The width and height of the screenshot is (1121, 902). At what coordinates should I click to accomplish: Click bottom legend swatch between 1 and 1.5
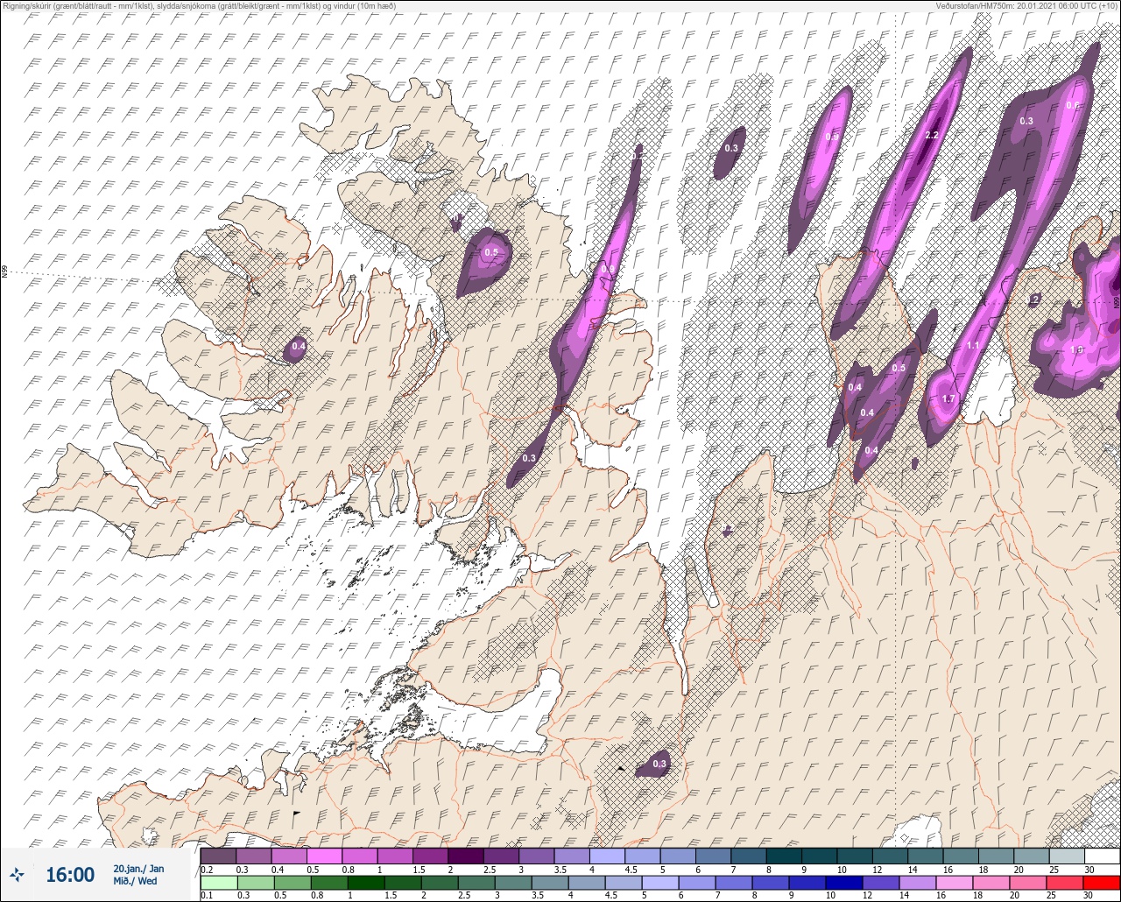[364, 883]
